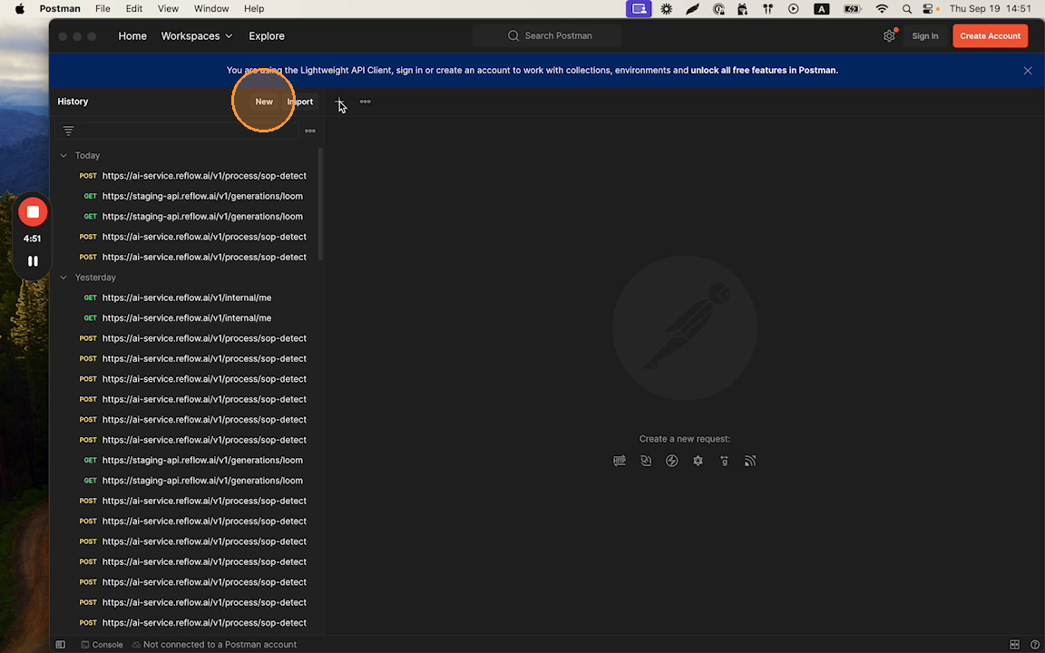Open the View menu
This screenshot has height=653, width=1045.
[168, 9]
